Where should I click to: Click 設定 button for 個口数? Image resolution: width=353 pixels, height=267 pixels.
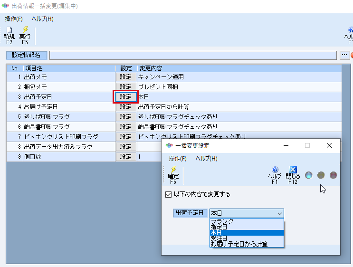coord(125,157)
